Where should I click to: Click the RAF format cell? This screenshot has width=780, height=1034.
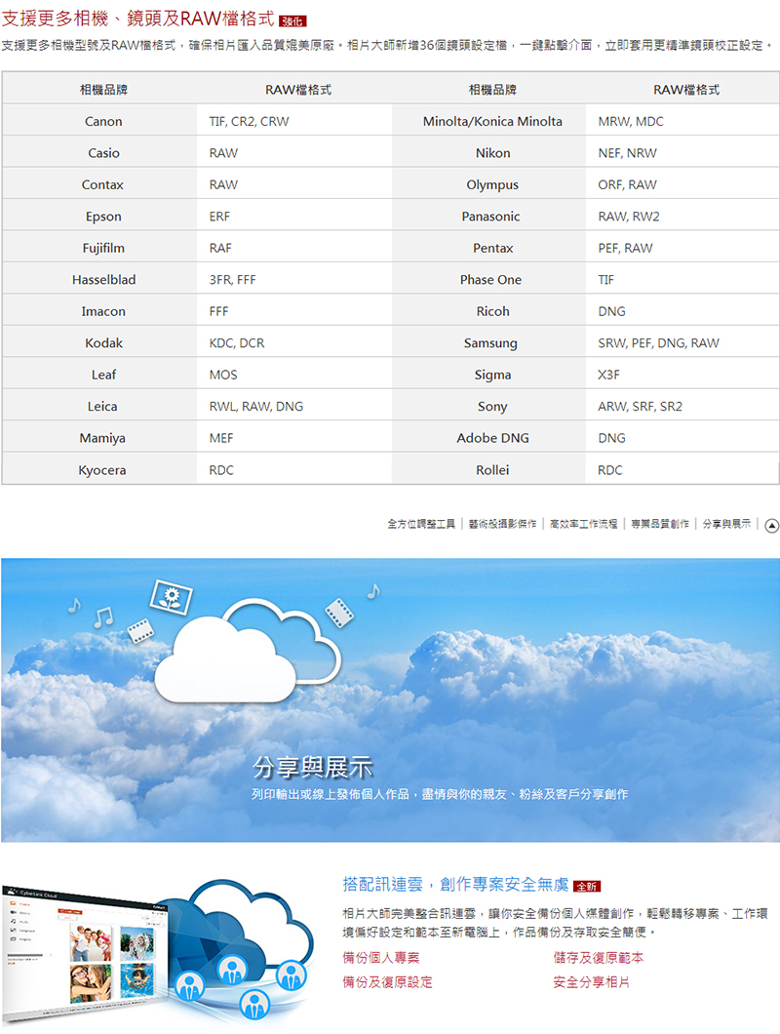(x=294, y=248)
